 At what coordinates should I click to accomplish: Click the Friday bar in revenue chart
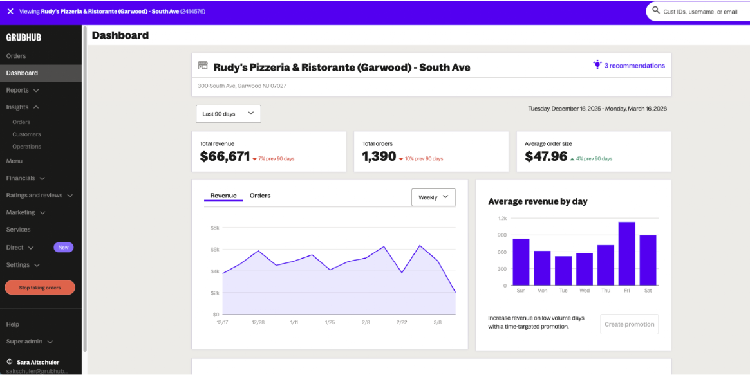pyautogui.click(x=626, y=253)
